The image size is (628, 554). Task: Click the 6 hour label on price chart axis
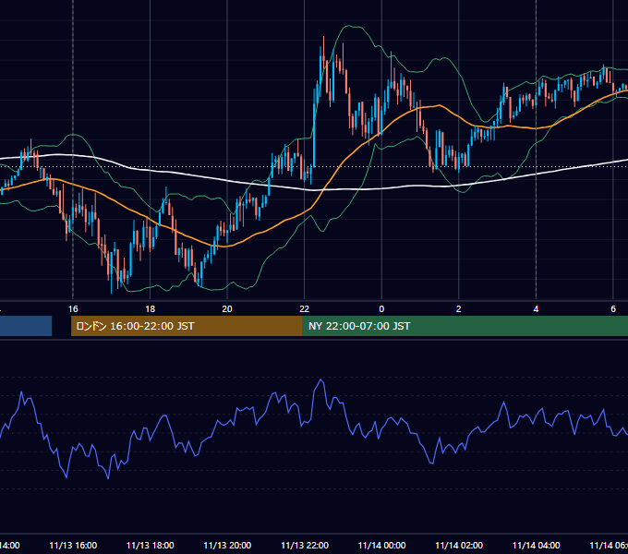pyautogui.click(x=613, y=309)
